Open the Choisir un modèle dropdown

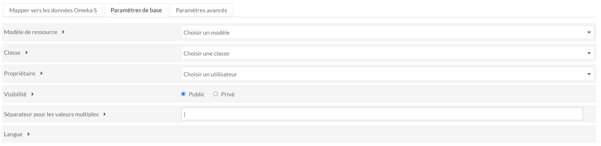click(387, 32)
